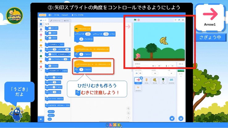
Task: Switch to large stage layout icon
Action: click(x=179, y=20)
